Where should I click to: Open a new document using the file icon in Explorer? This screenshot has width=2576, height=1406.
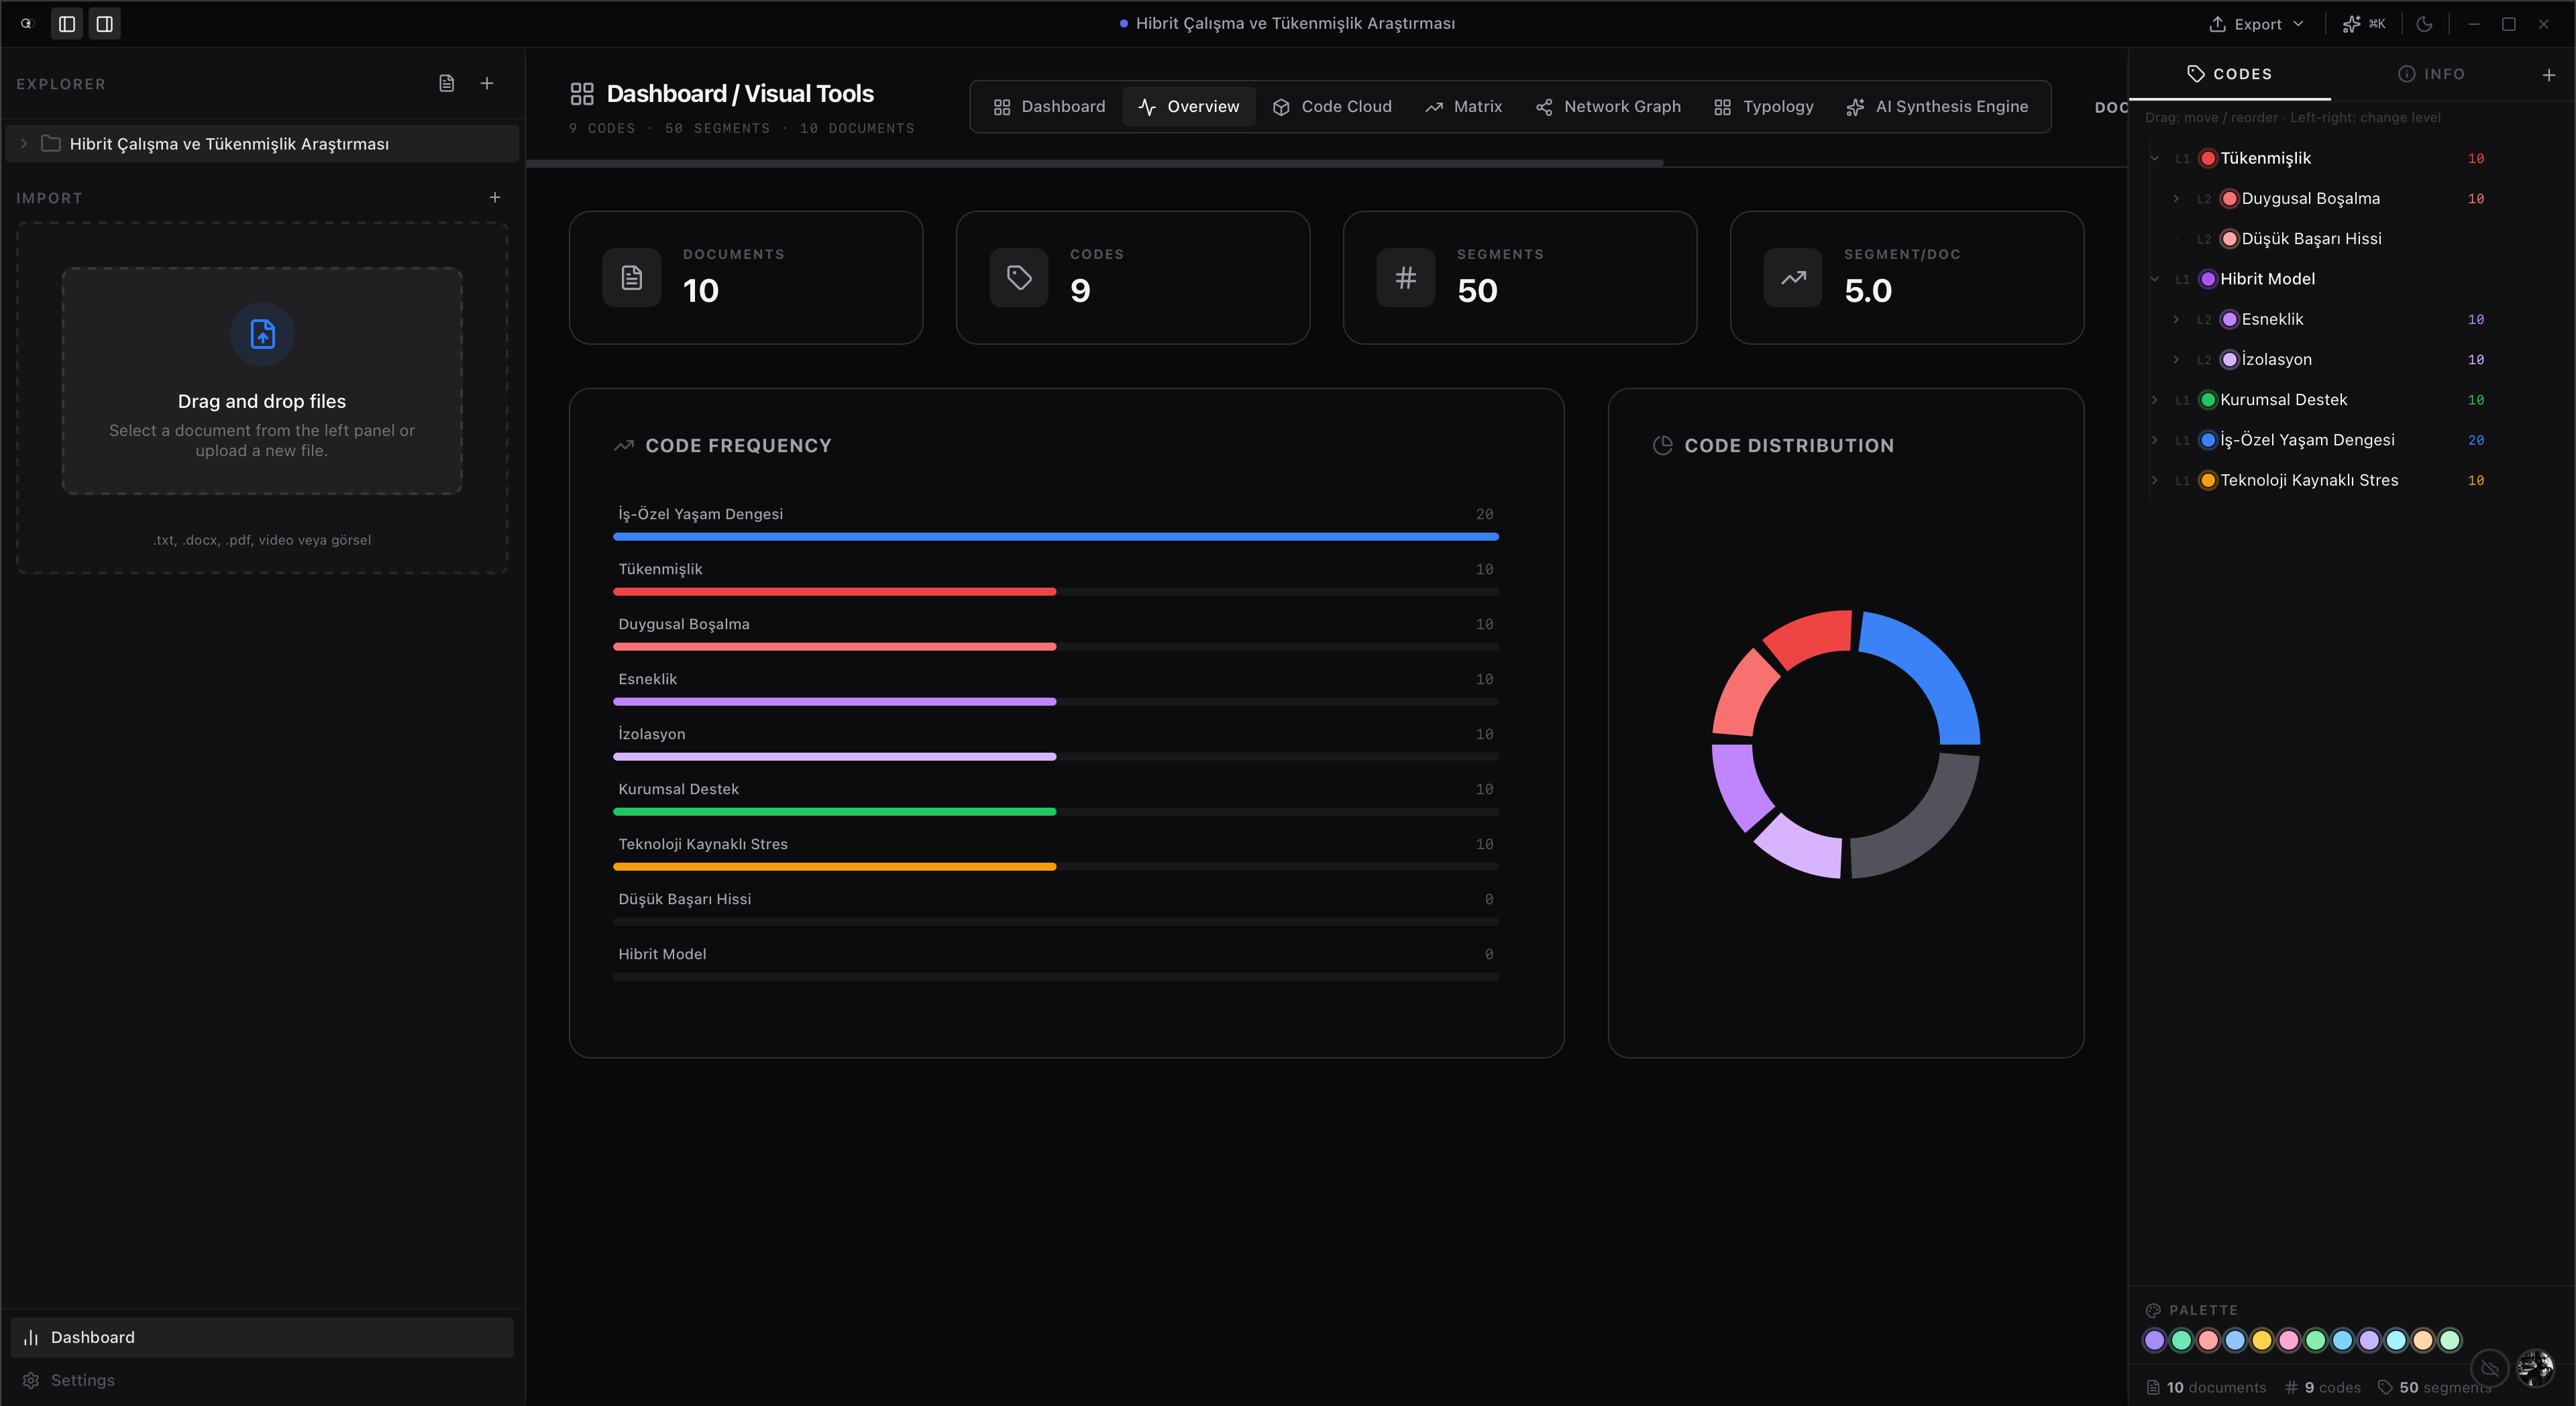click(x=447, y=83)
